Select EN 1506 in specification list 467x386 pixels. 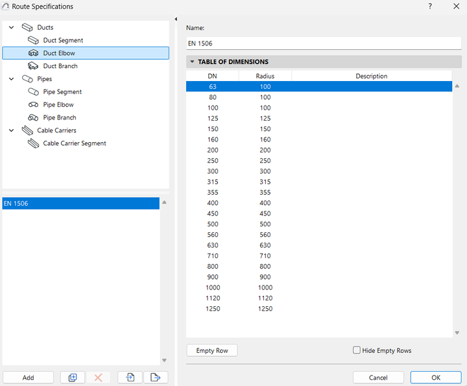tap(80, 204)
